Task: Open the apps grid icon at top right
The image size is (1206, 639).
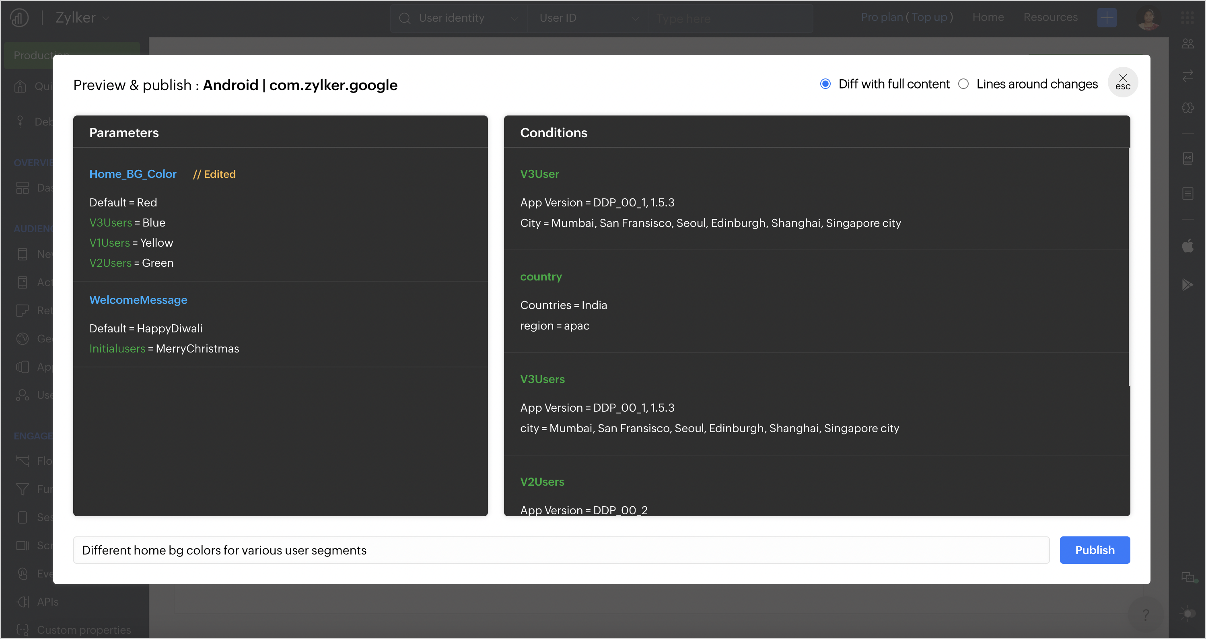Action: (1188, 17)
